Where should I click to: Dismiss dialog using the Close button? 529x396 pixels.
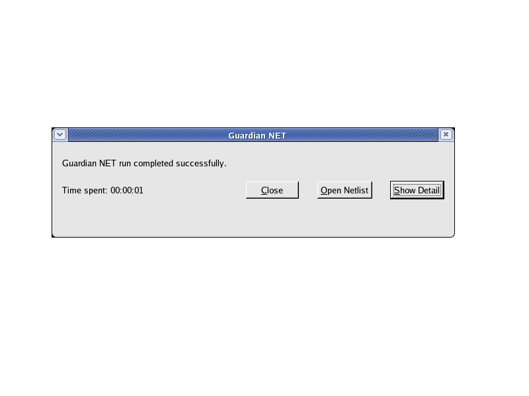pyautogui.click(x=272, y=190)
